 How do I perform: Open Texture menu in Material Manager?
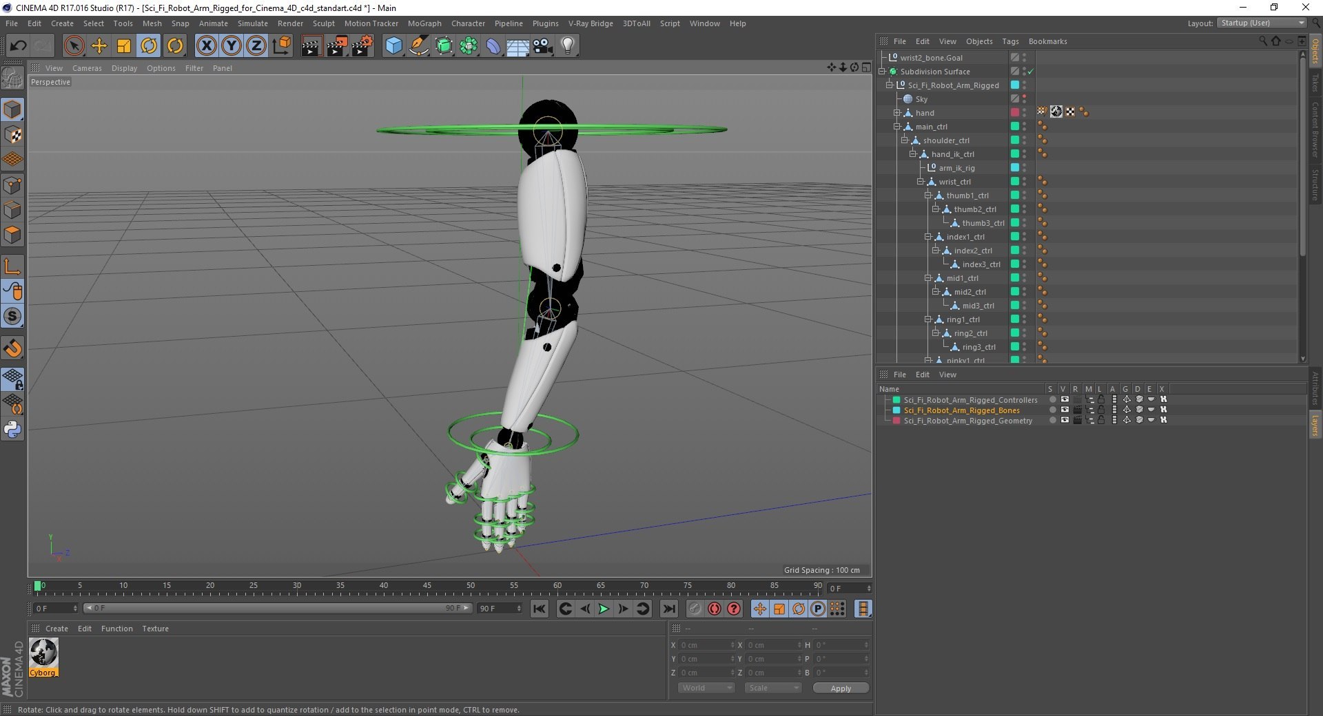pos(155,629)
